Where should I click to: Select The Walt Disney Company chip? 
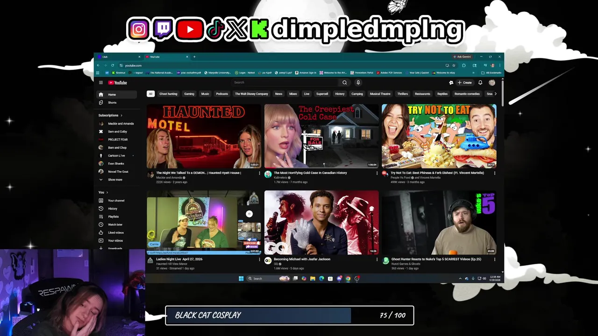click(x=251, y=94)
